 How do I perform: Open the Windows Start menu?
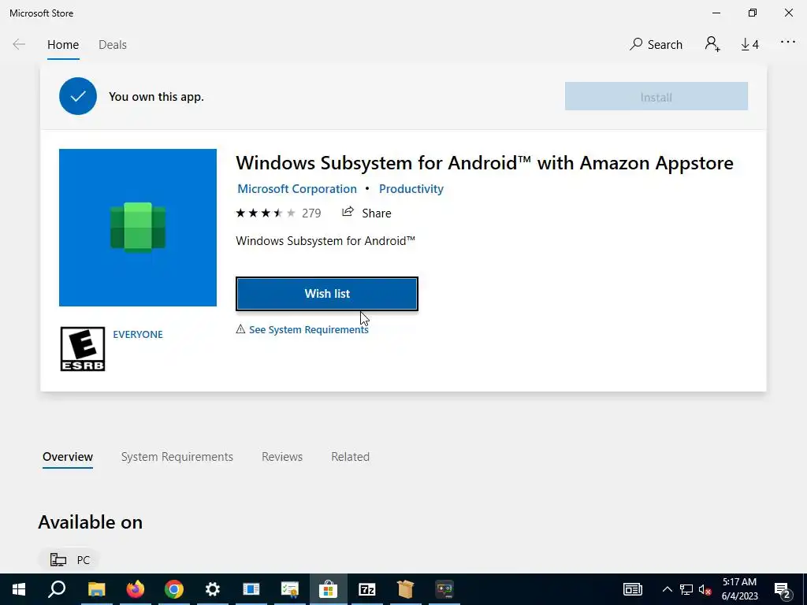pos(19,589)
